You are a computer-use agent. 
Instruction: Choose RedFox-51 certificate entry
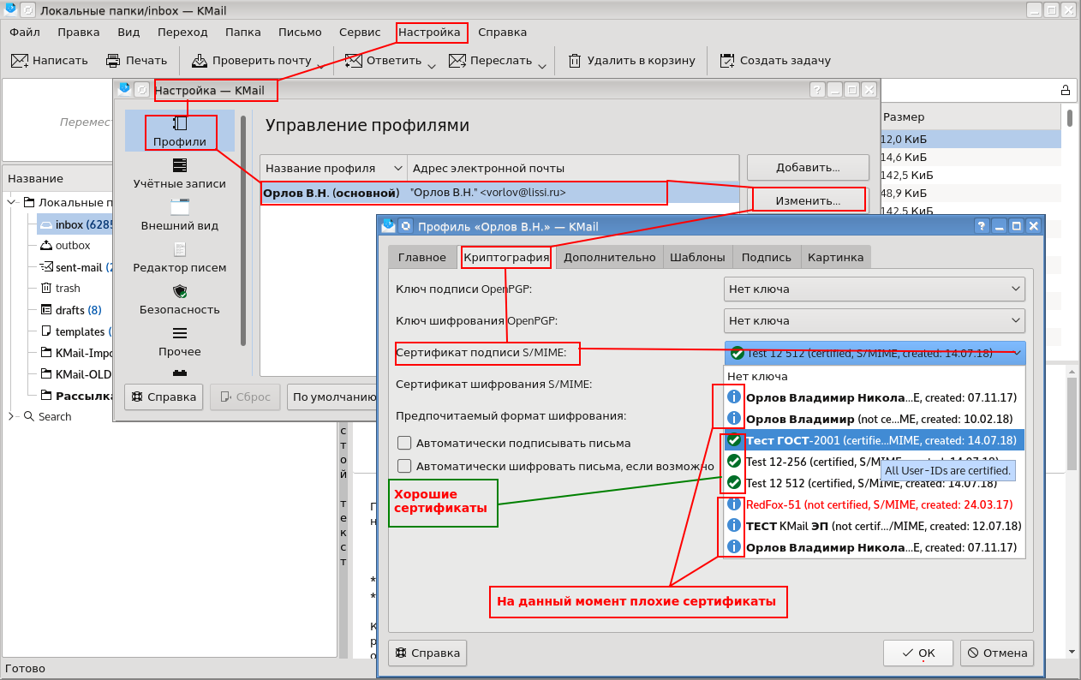pyautogui.click(x=874, y=504)
